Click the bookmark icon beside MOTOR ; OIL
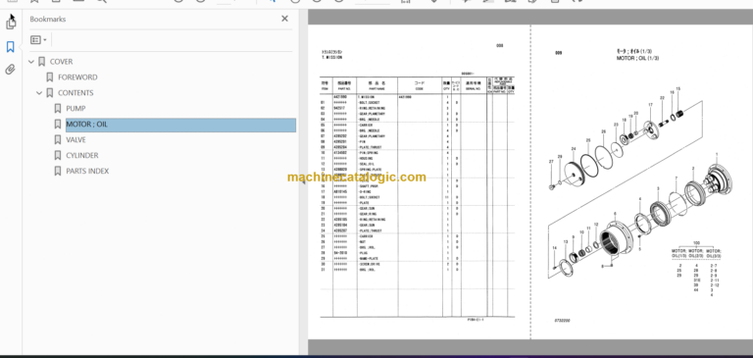753x358 pixels. pyautogui.click(x=58, y=124)
